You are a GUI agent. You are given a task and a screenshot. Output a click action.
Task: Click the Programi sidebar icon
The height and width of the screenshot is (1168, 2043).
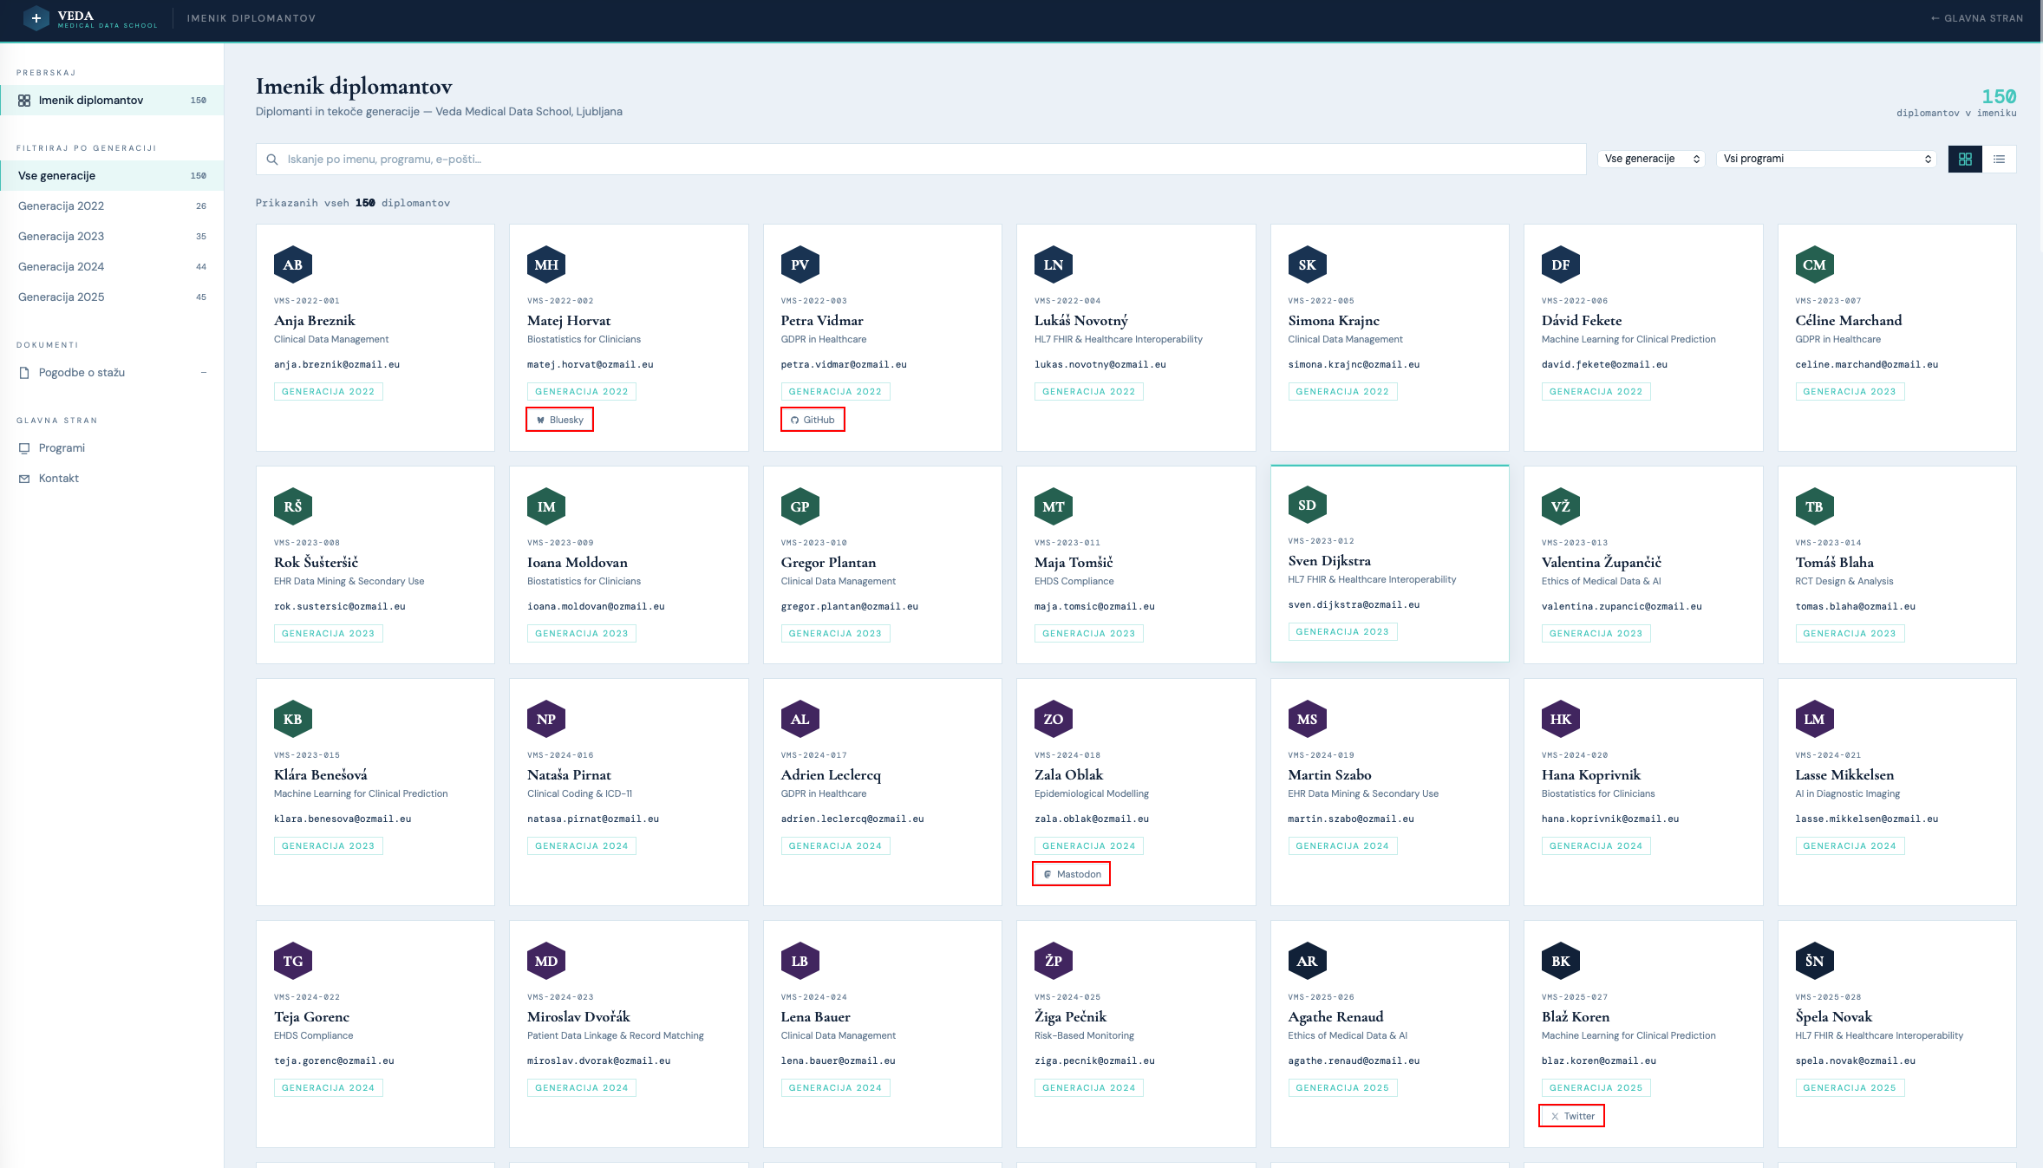coord(24,448)
